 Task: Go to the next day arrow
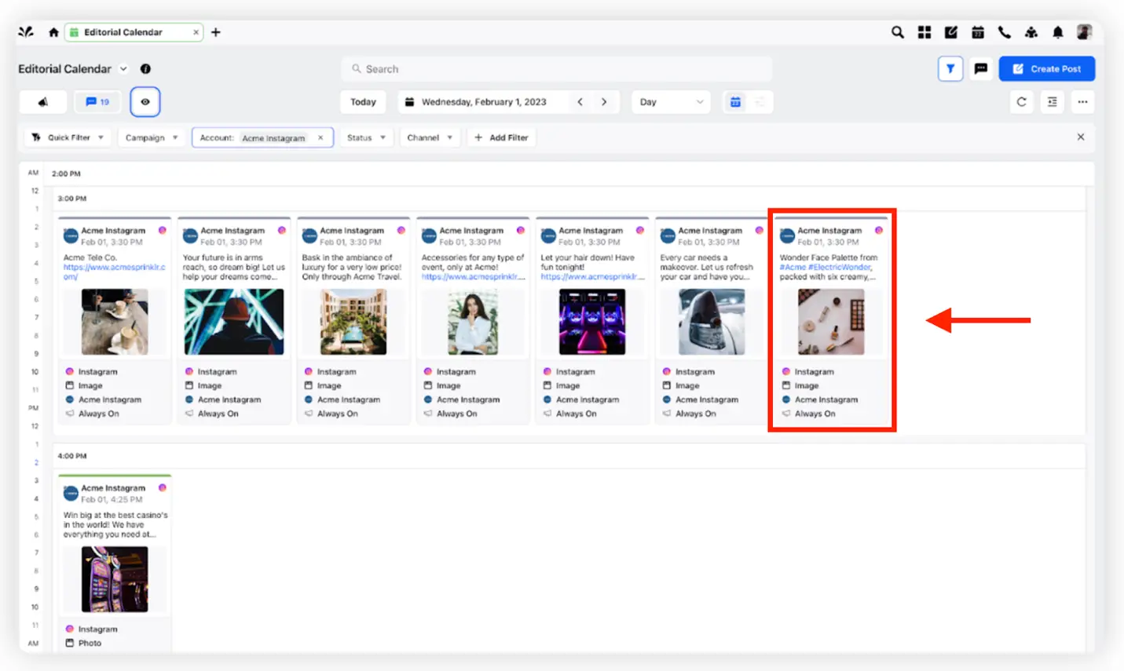coord(604,102)
